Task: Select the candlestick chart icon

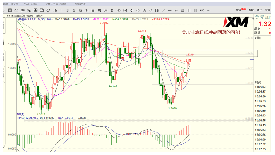Action: pyautogui.click(x=23, y=10)
